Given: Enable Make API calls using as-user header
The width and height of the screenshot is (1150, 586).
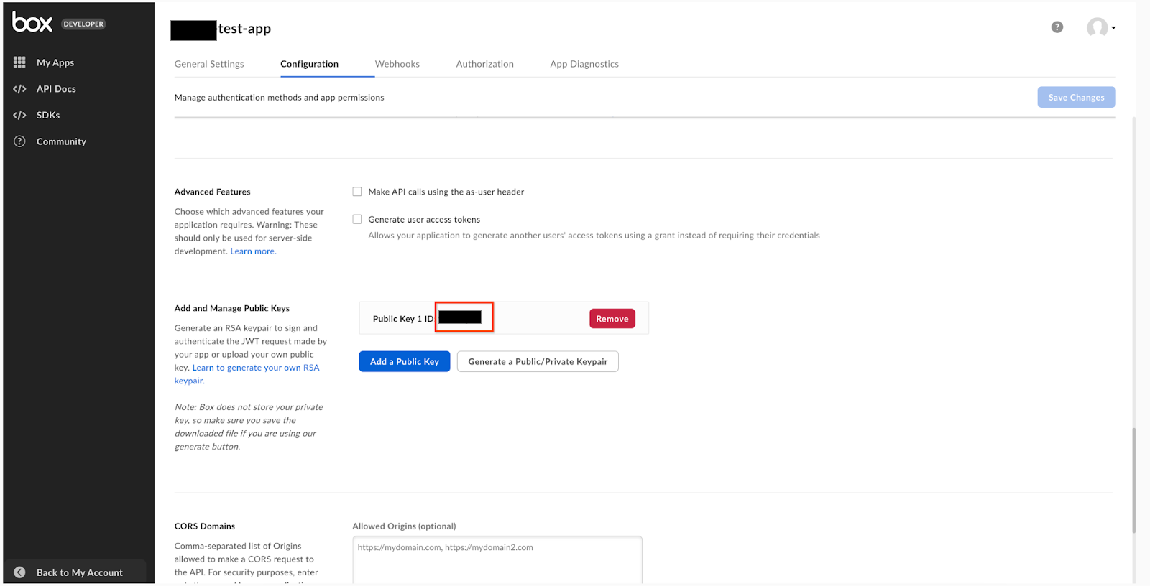Looking at the screenshot, I should coord(357,192).
